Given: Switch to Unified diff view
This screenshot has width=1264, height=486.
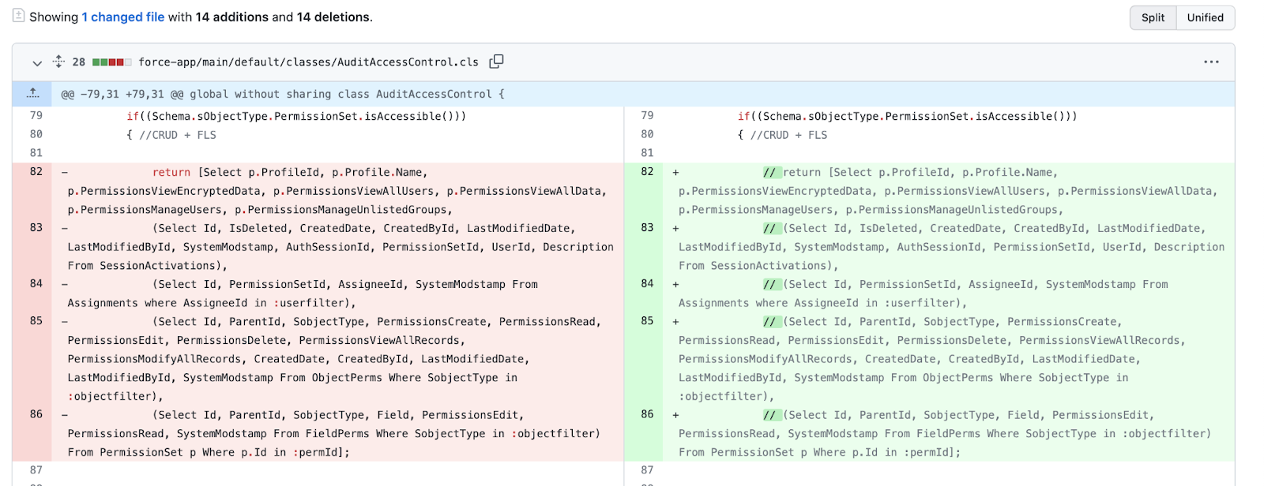Looking at the screenshot, I should tap(1205, 17).
